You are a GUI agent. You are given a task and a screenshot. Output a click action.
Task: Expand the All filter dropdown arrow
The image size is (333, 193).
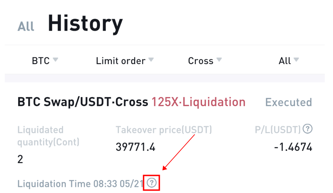point(296,60)
